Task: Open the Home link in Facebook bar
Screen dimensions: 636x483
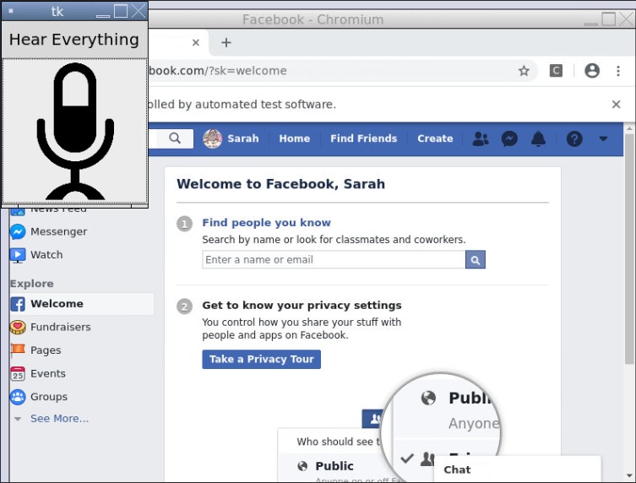Action: point(295,138)
